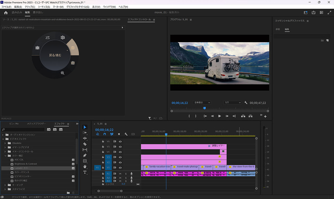Toggle the timeline snap magnet icon
The height and width of the screenshot is (199, 334).
click(104, 134)
